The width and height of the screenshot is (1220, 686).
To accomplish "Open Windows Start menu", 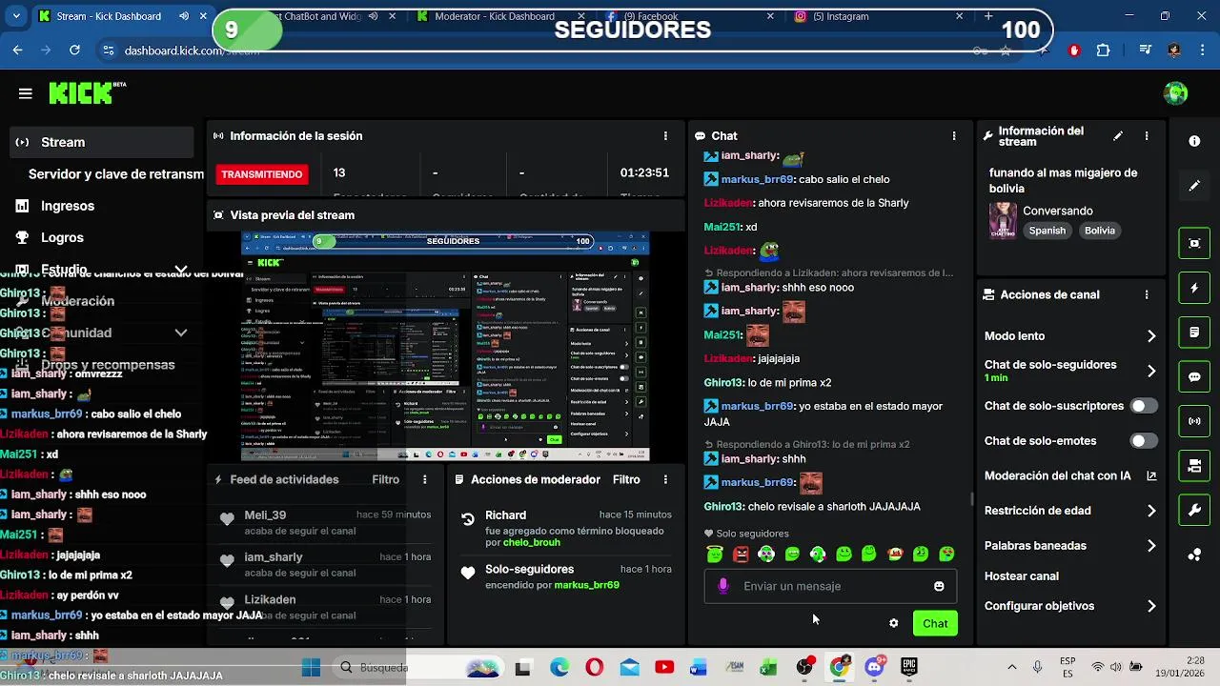I will pyautogui.click(x=311, y=668).
